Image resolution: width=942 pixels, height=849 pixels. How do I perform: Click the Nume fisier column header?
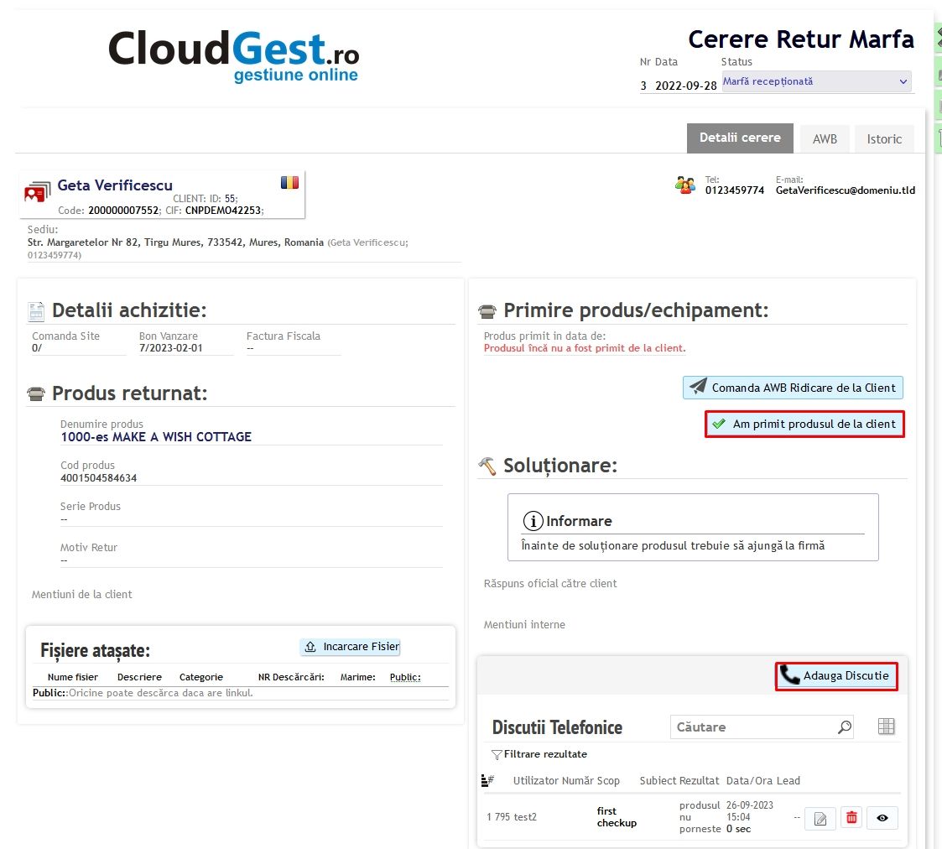[73, 677]
